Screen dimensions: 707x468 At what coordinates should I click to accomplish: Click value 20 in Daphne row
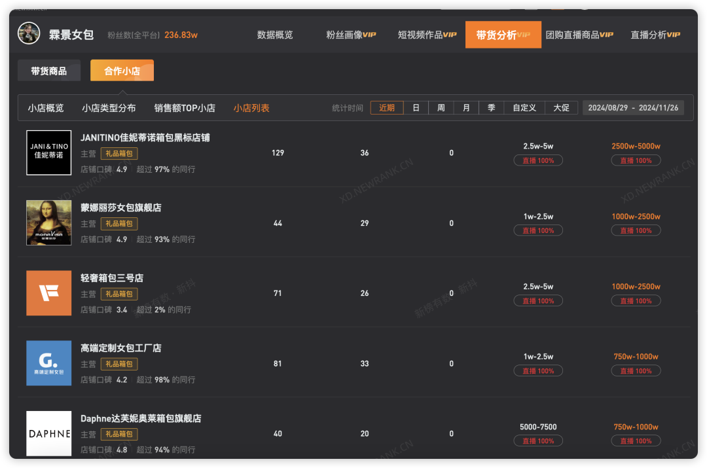click(365, 434)
